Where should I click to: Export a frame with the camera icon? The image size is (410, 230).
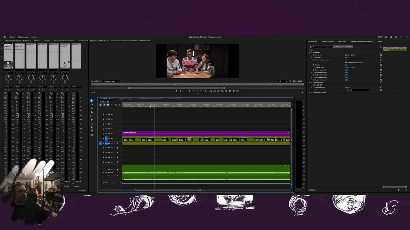click(x=218, y=91)
